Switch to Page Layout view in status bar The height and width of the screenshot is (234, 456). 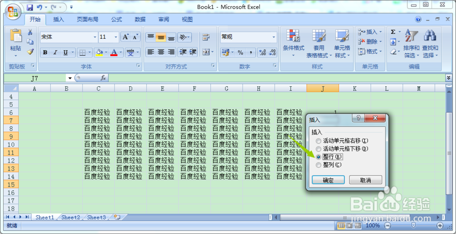pos(350,225)
